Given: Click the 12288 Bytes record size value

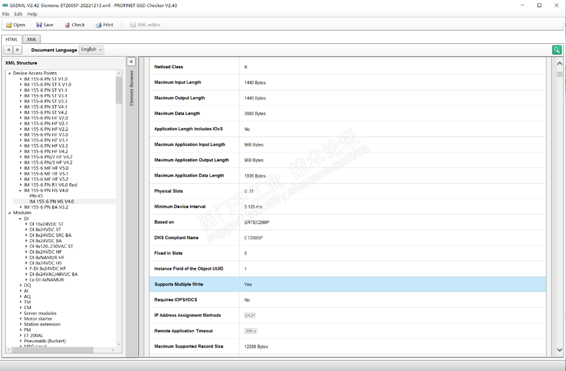Looking at the screenshot, I should coord(256,346).
